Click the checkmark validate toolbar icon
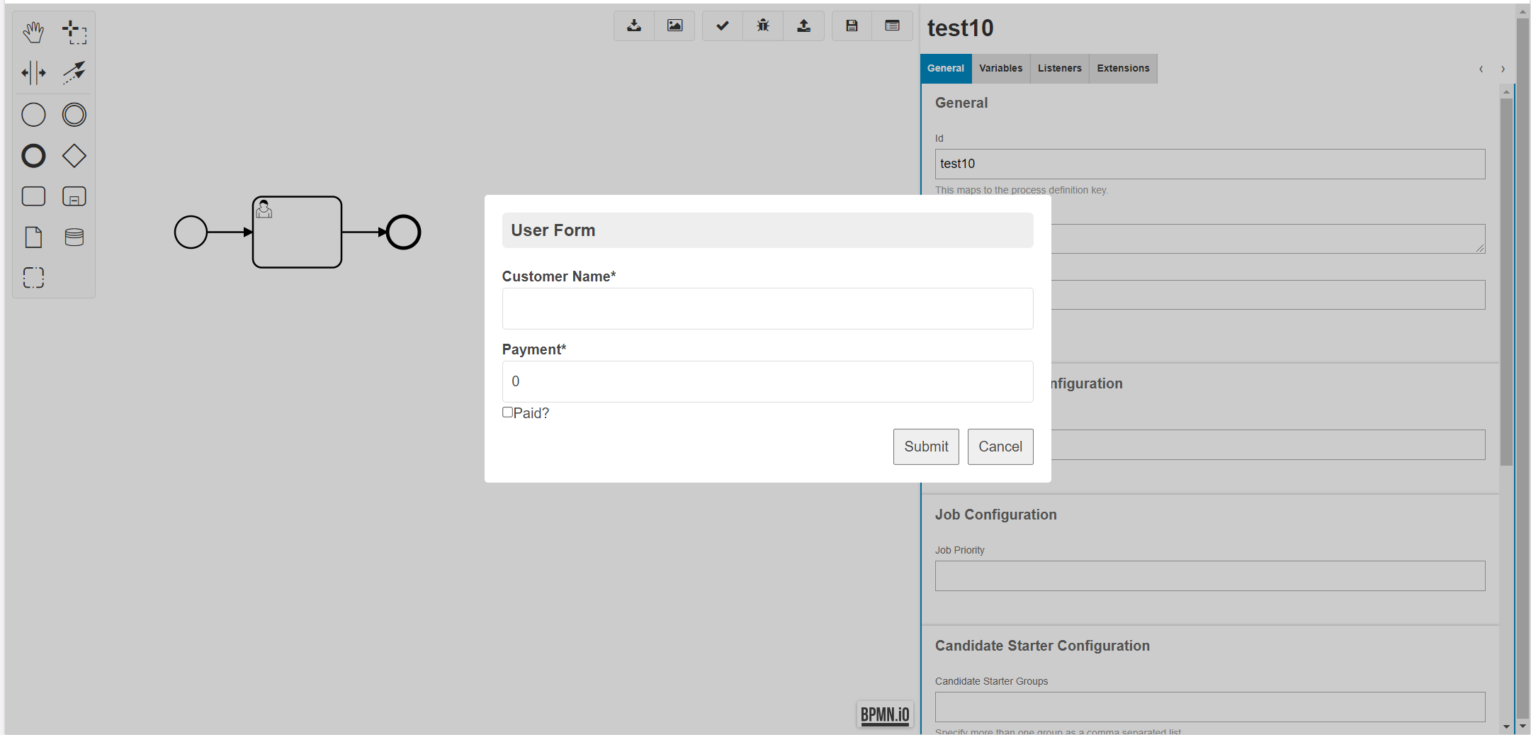 coord(723,26)
